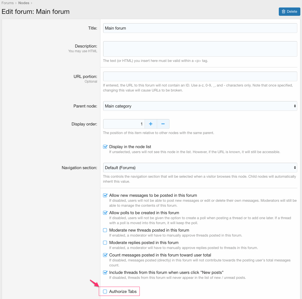Viewport: 302px width, 299px height.
Task: Uncheck Display in the node list
Action: coord(105,147)
